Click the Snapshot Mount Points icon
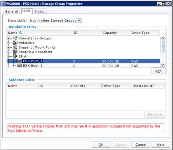The image size is (173, 150). [x=15, y=47]
